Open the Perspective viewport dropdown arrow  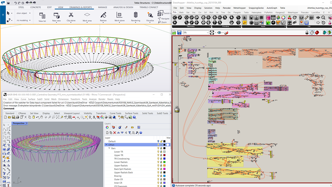click(27, 123)
